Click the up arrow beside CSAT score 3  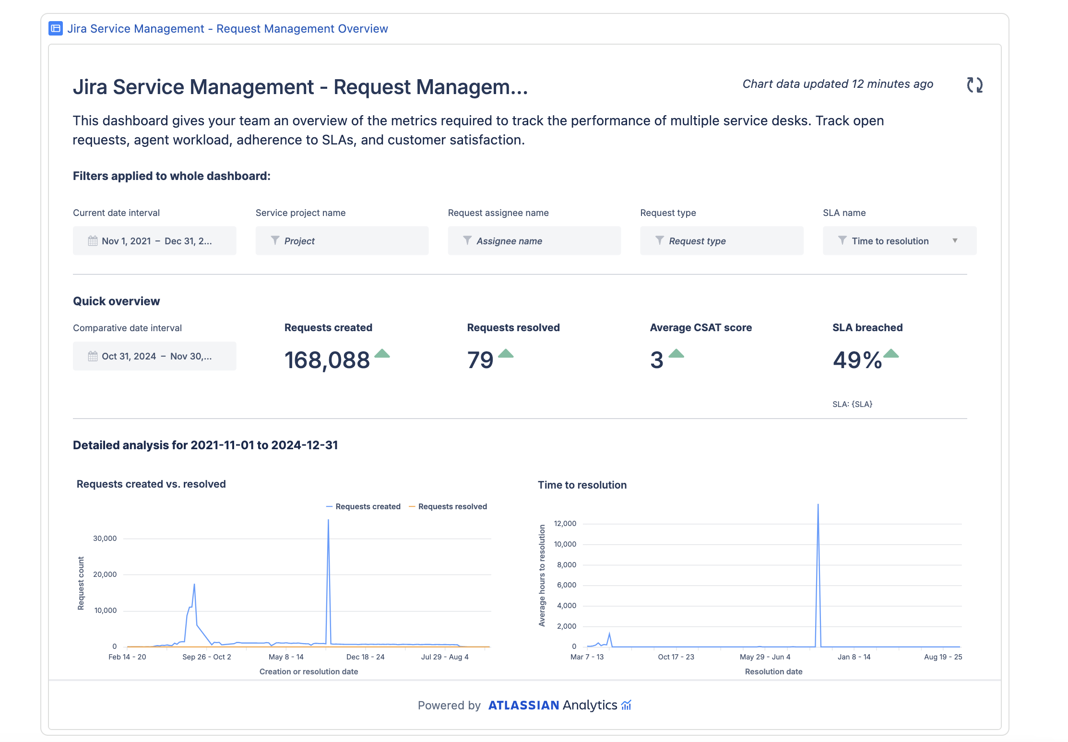click(676, 353)
